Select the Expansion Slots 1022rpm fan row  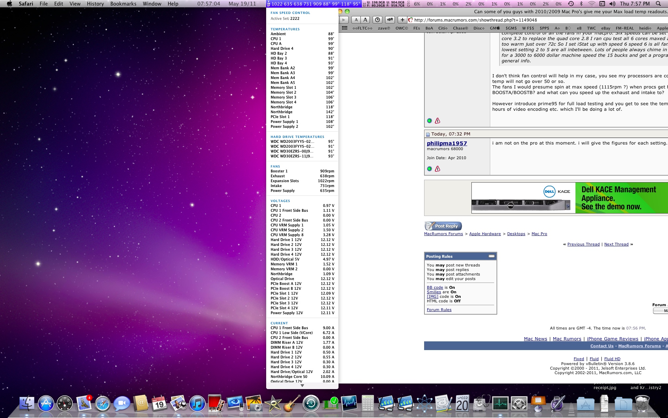(x=302, y=181)
